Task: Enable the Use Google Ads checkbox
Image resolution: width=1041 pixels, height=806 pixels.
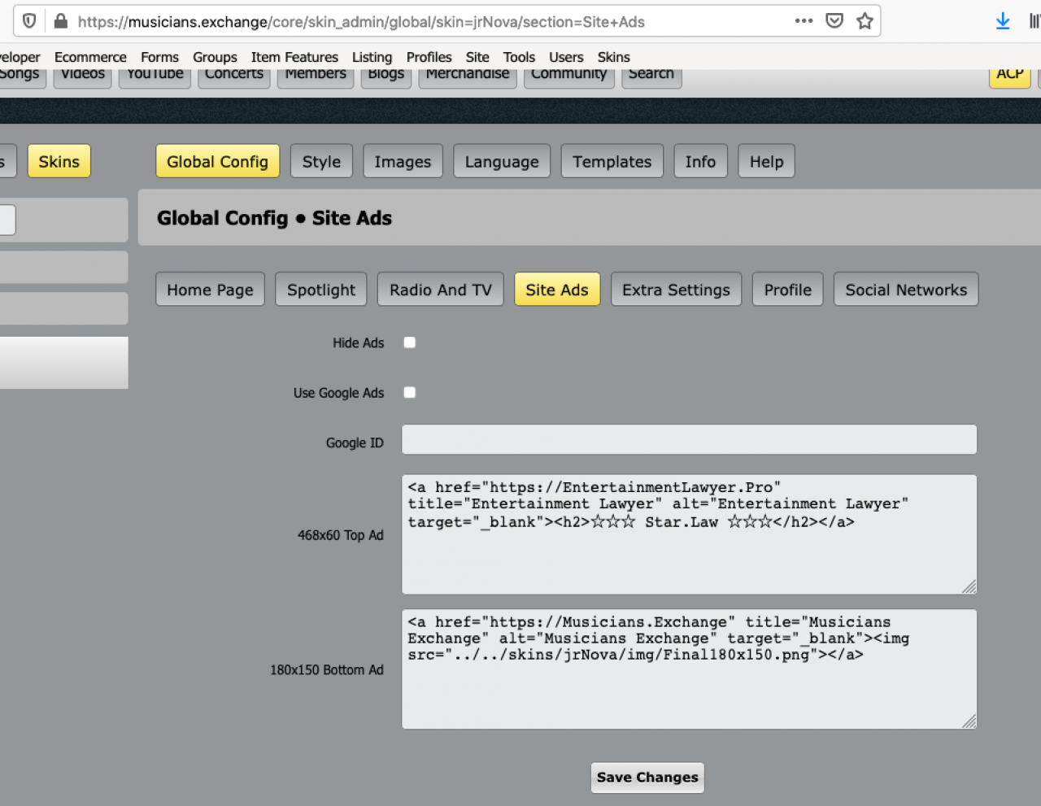Action: point(410,392)
